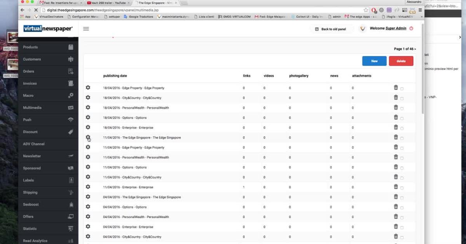Screen dimensions: 466x244
Task: Click browser back arrow
Action: point(22,10)
